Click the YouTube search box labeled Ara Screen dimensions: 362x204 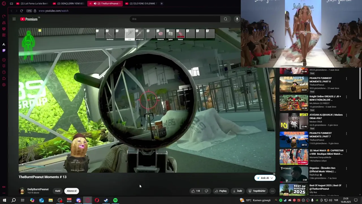(175, 19)
